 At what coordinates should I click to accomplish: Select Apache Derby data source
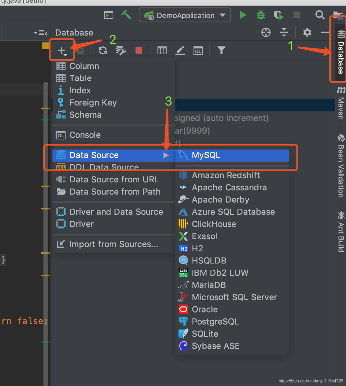coord(232,200)
